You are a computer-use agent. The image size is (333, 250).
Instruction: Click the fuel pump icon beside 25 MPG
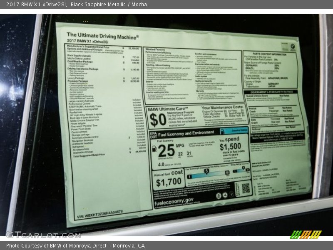(x=154, y=149)
